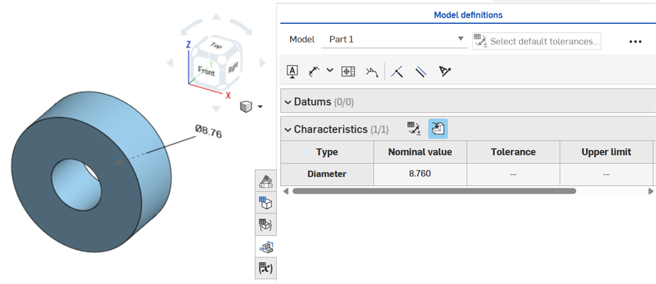Open the Model Part 1 dropdown
Viewport: 656px width, 284px height.
pos(461,39)
